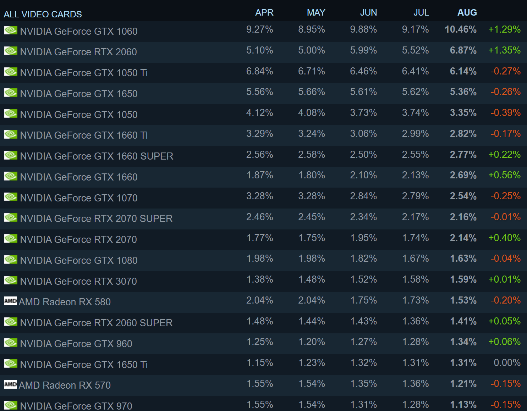
Task: Click the NVIDIA logo beside GTX 1060
Action: 10,30
